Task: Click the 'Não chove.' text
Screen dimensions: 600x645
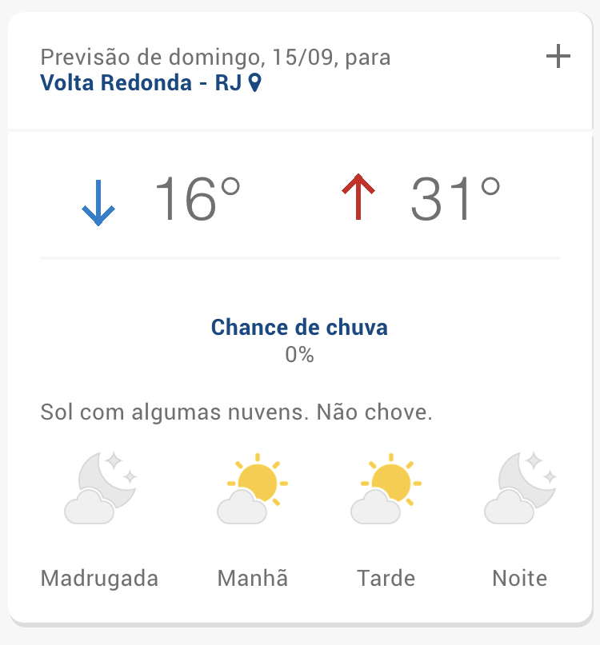Action: coord(374,413)
